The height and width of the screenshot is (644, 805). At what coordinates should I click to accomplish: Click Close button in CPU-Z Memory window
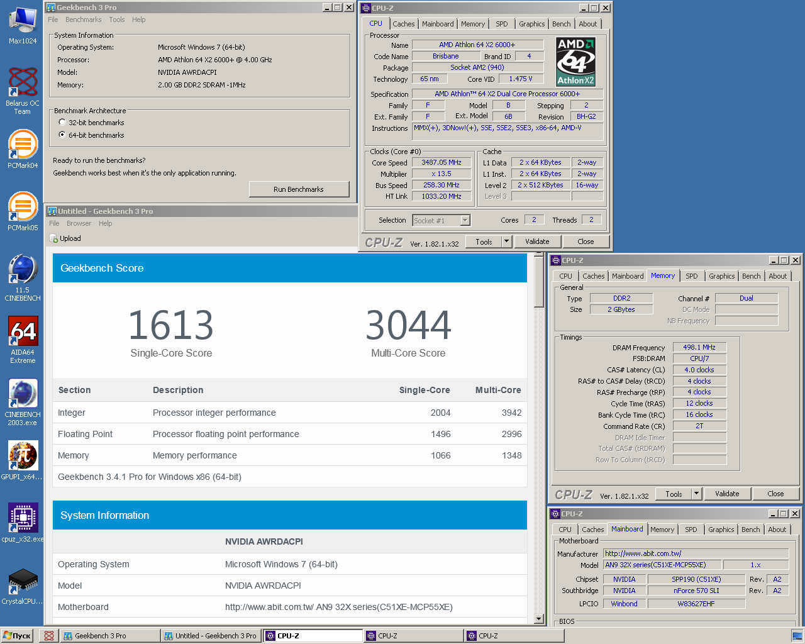[x=775, y=494]
